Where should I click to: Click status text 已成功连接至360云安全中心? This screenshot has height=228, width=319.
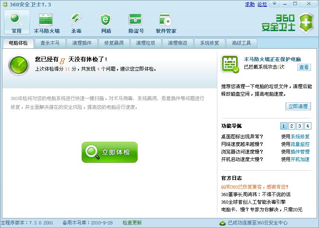pos(258,223)
